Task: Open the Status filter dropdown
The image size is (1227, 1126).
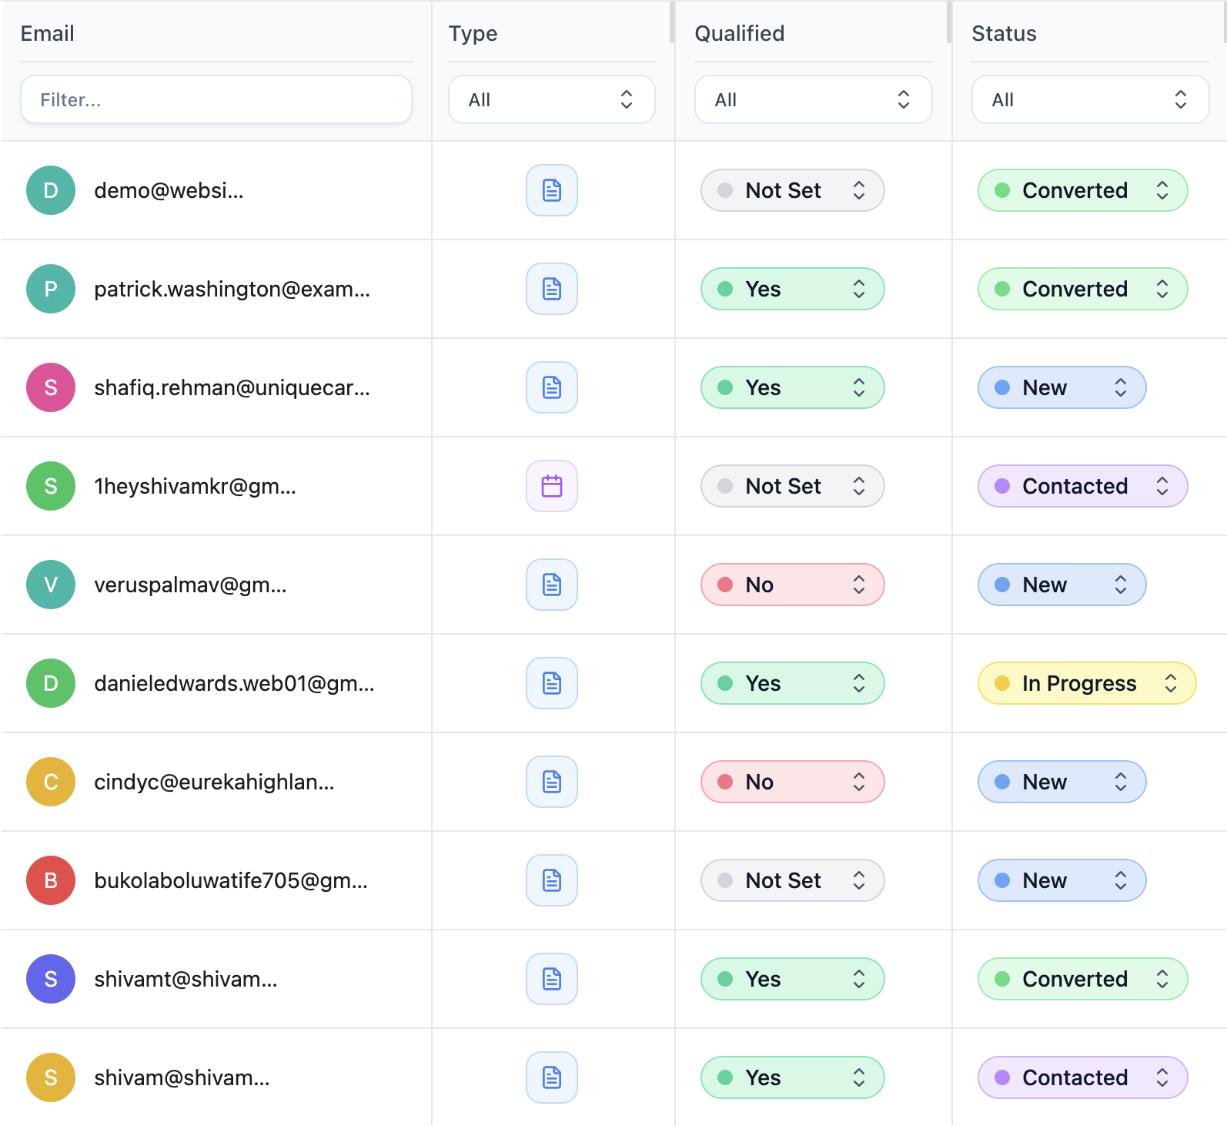Action: tap(1091, 99)
